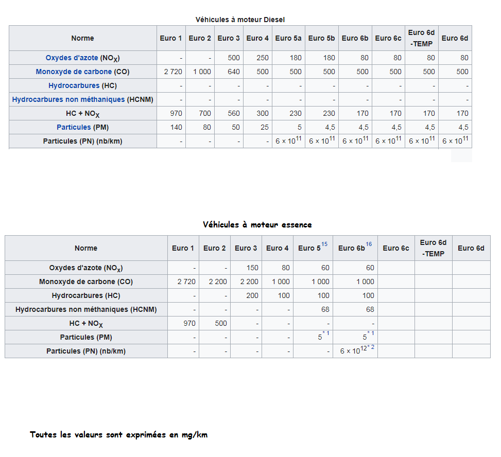Click the blue Particules link in Diesel table
Screen dimensions: 501x457
(74, 127)
